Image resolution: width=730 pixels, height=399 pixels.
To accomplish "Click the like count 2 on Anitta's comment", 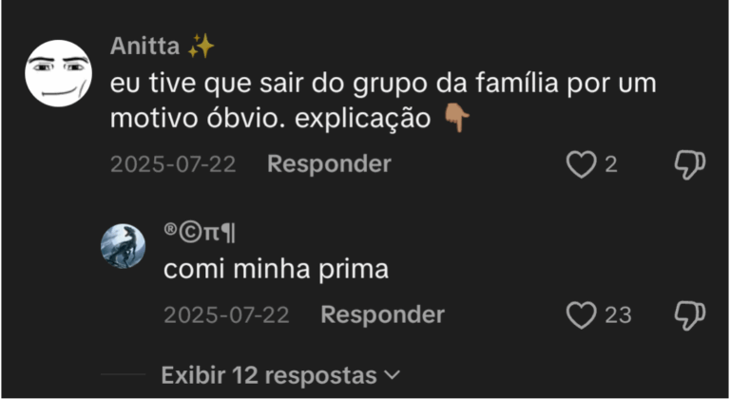I will click(x=611, y=164).
